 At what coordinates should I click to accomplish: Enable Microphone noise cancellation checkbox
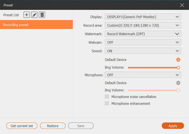click(107, 97)
